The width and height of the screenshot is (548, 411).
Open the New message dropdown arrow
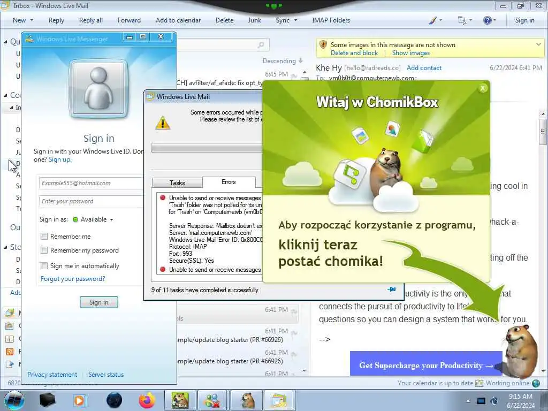[32, 20]
